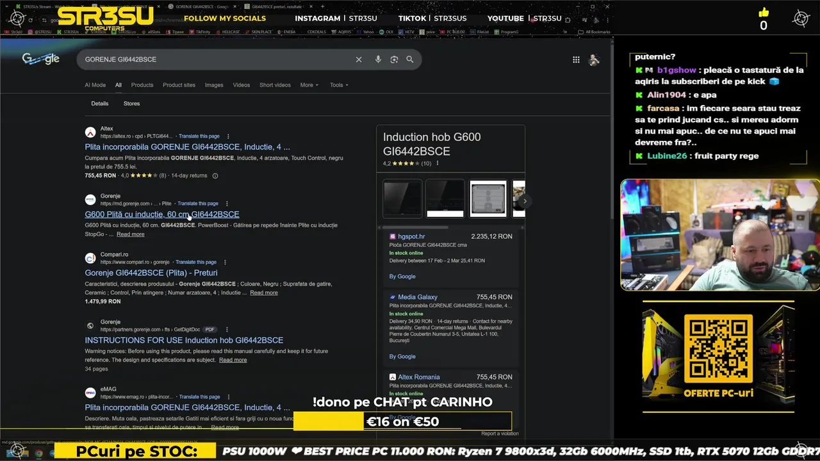Click the Altex site favicon

point(90,133)
